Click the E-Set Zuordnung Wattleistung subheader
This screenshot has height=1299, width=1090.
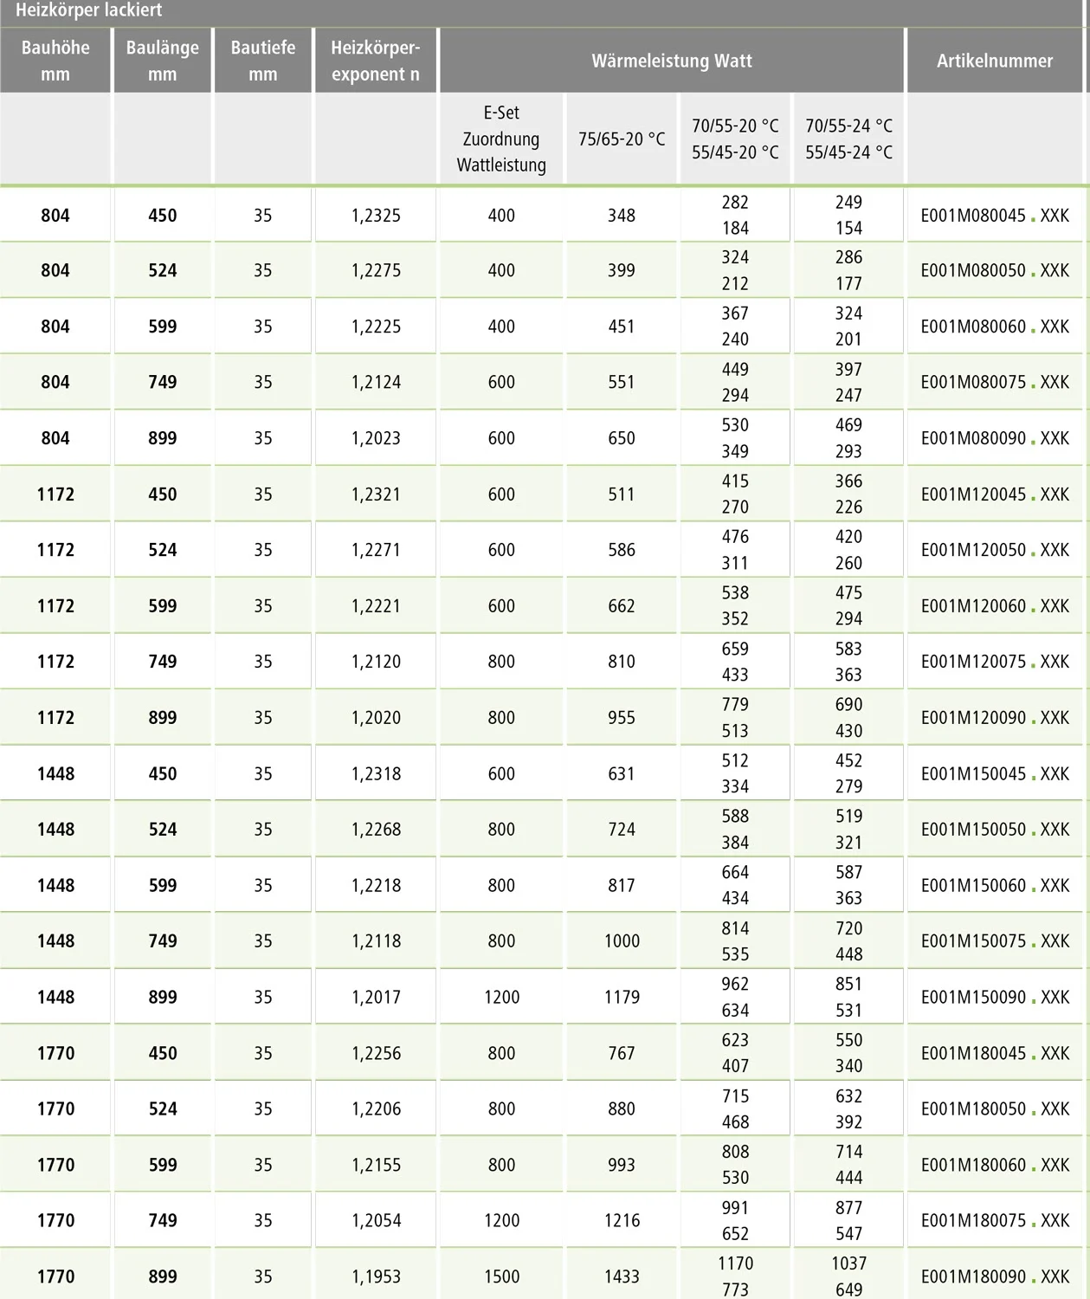pyautogui.click(x=501, y=139)
